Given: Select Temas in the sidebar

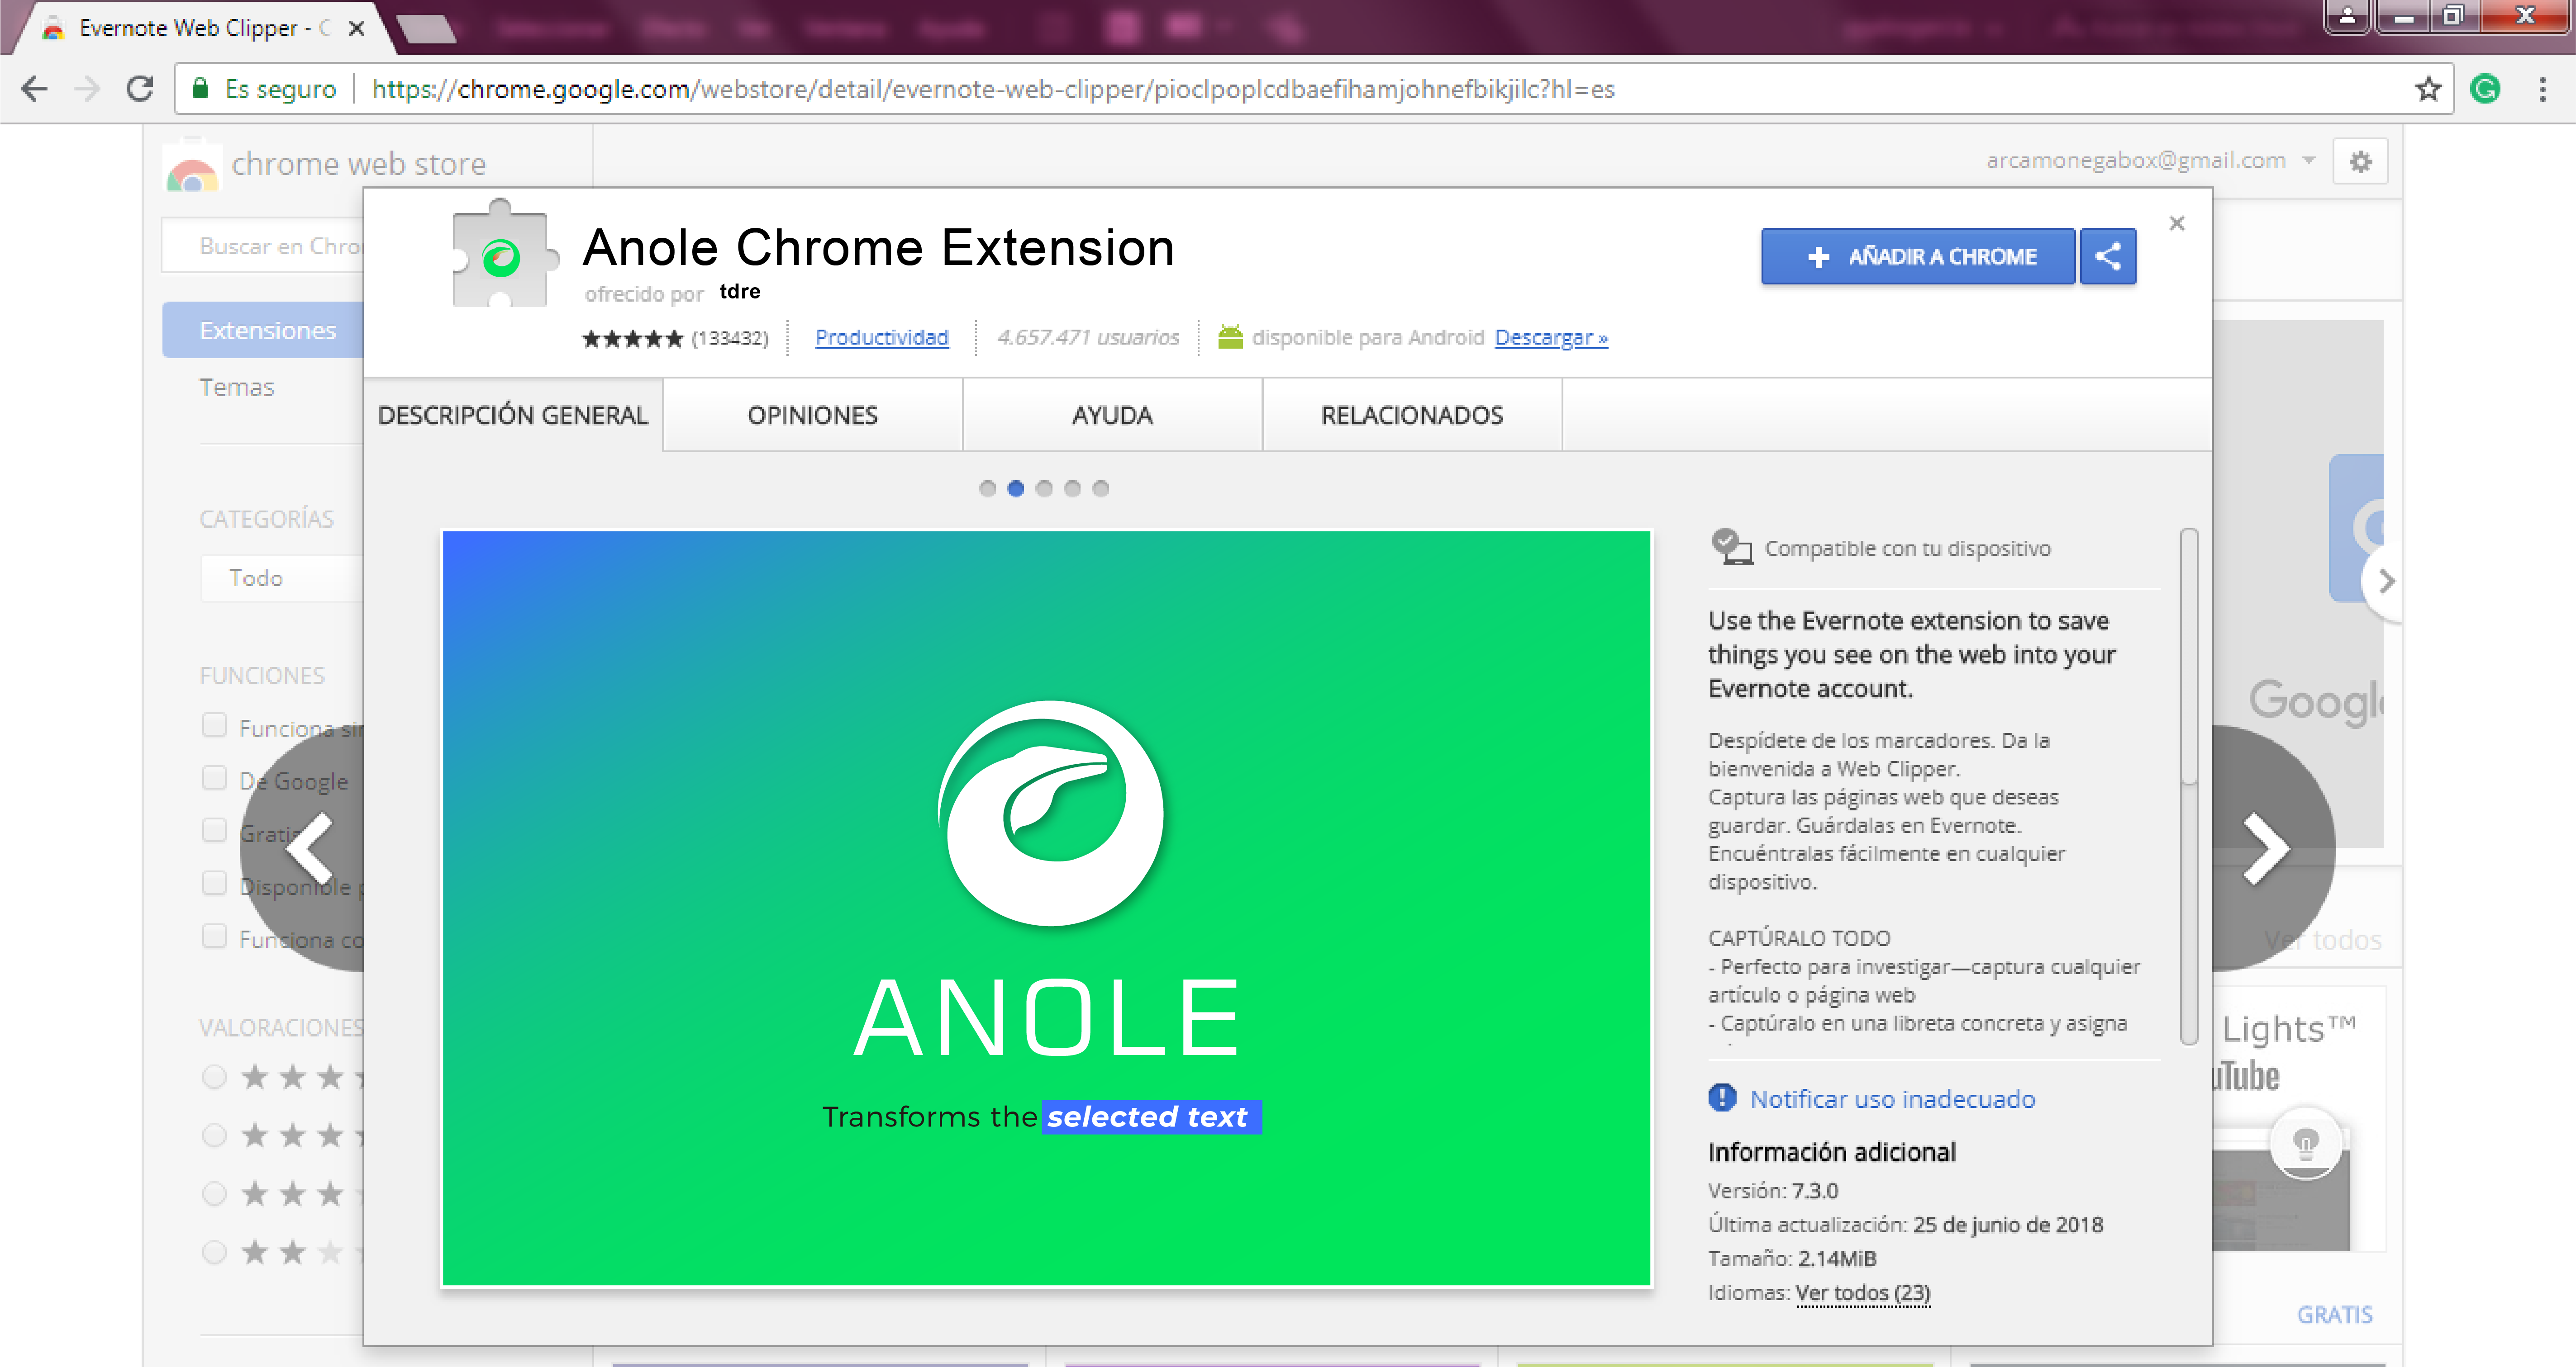Looking at the screenshot, I should coord(237,387).
